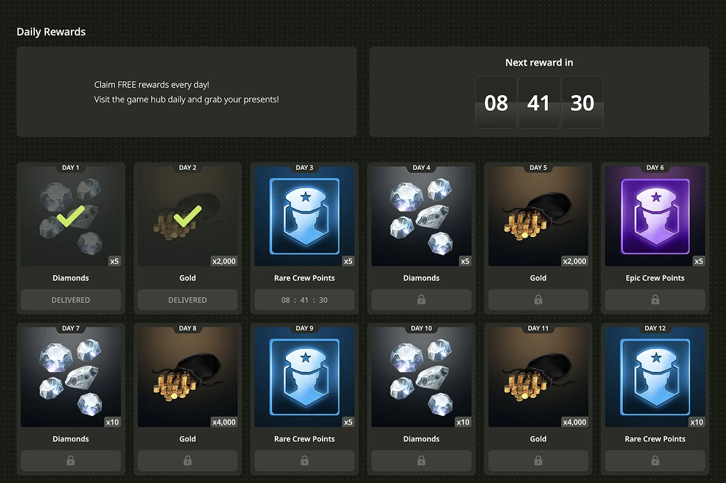Click the Day 10 Diamonds reward image

pyautogui.click(x=421, y=377)
